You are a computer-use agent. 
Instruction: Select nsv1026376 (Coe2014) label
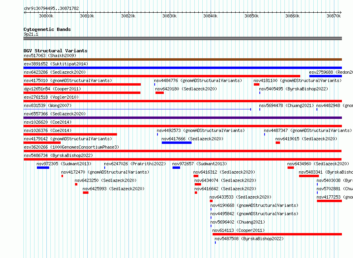48,130
